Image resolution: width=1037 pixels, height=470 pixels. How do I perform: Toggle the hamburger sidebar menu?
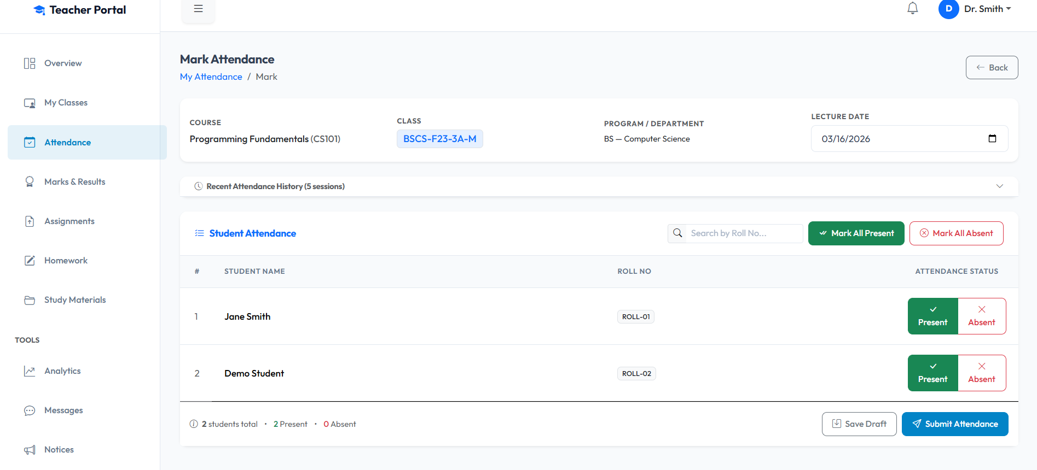point(198,9)
